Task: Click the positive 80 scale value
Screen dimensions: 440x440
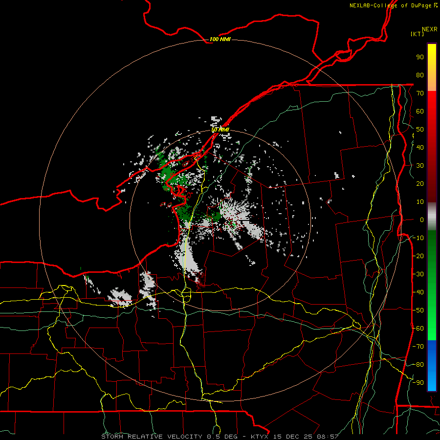Action: click(420, 75)
